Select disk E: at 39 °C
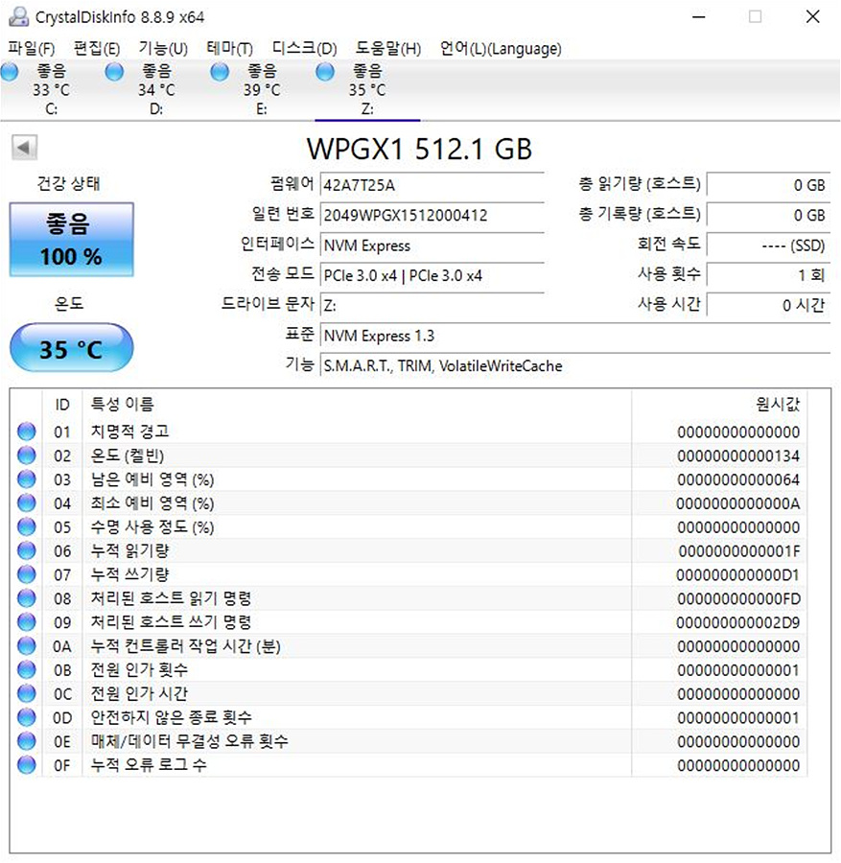This screenshot has width=841, height=863. pos(262,89)
